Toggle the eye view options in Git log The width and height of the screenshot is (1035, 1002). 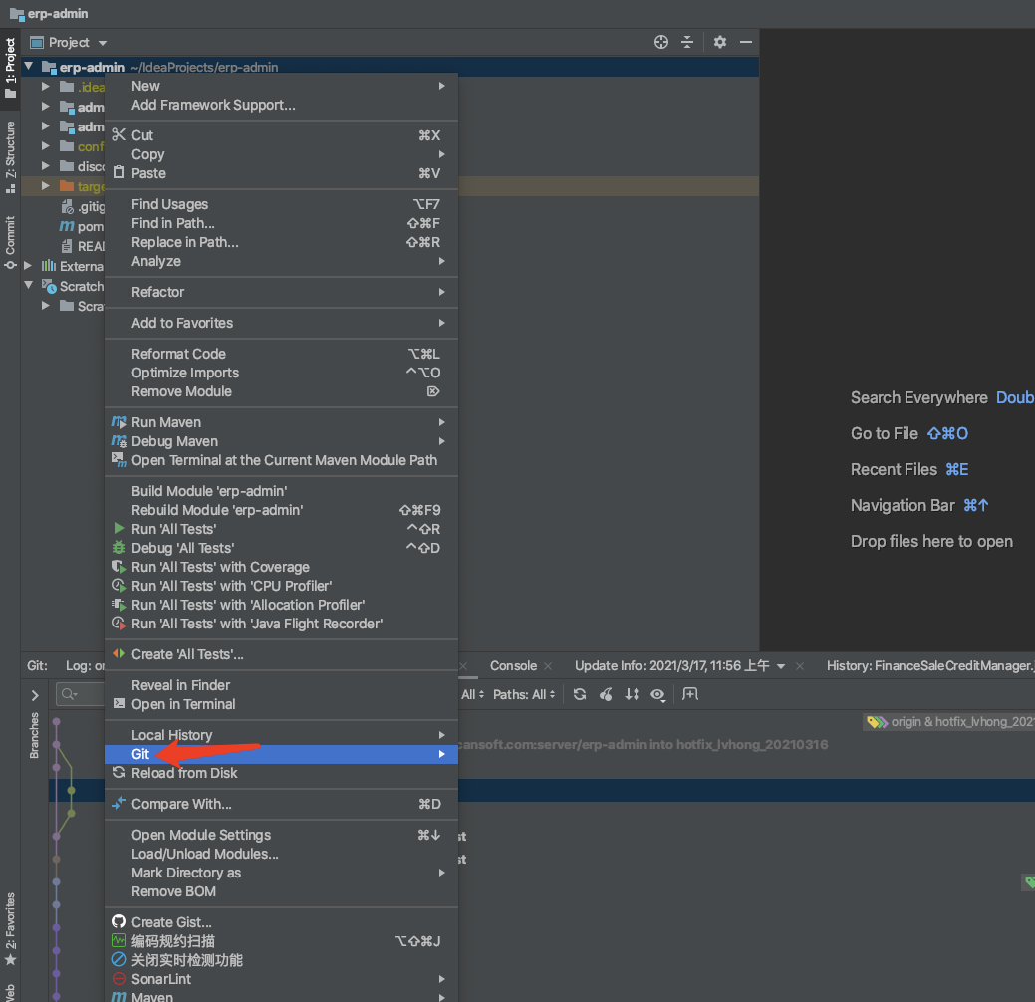[657, 694]
